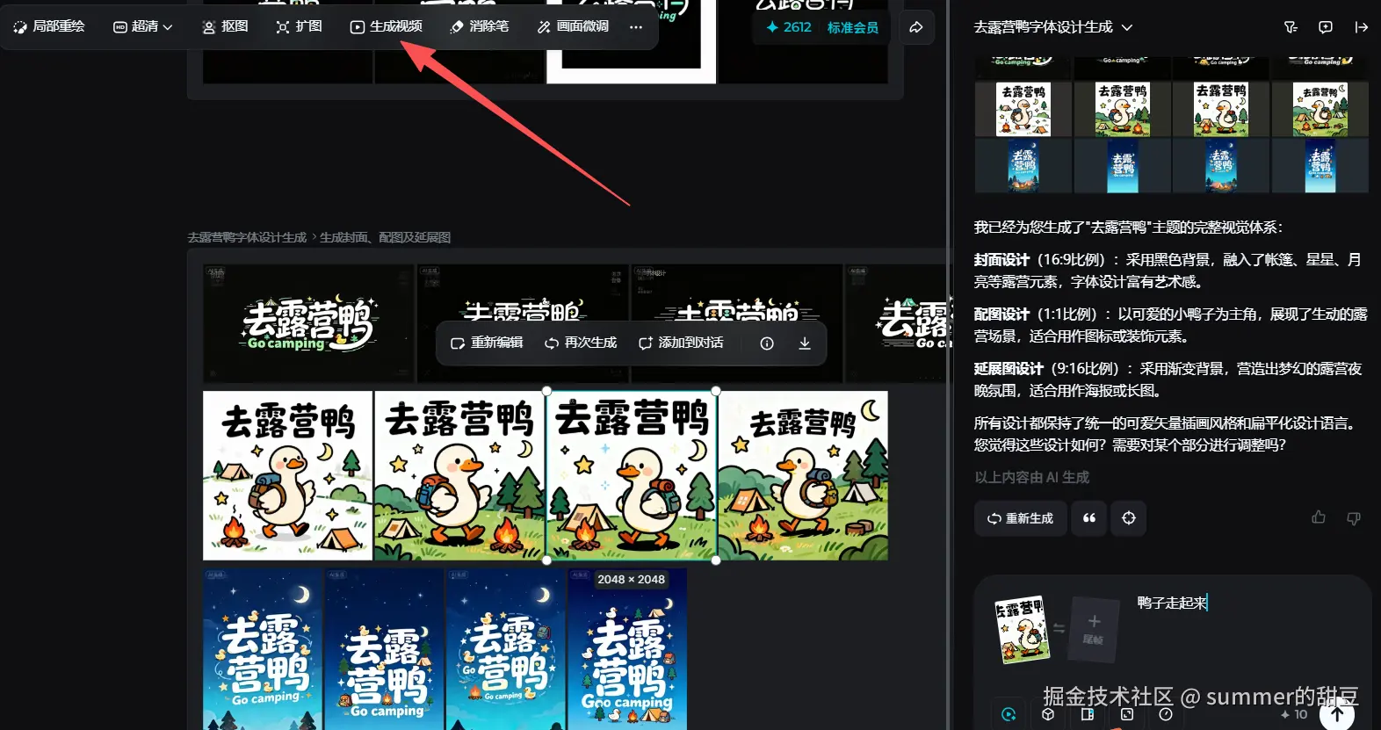This screenshot has height=730, width=1381.
Task: Like the reply with thumbs-up
Action: point(1319,518)
